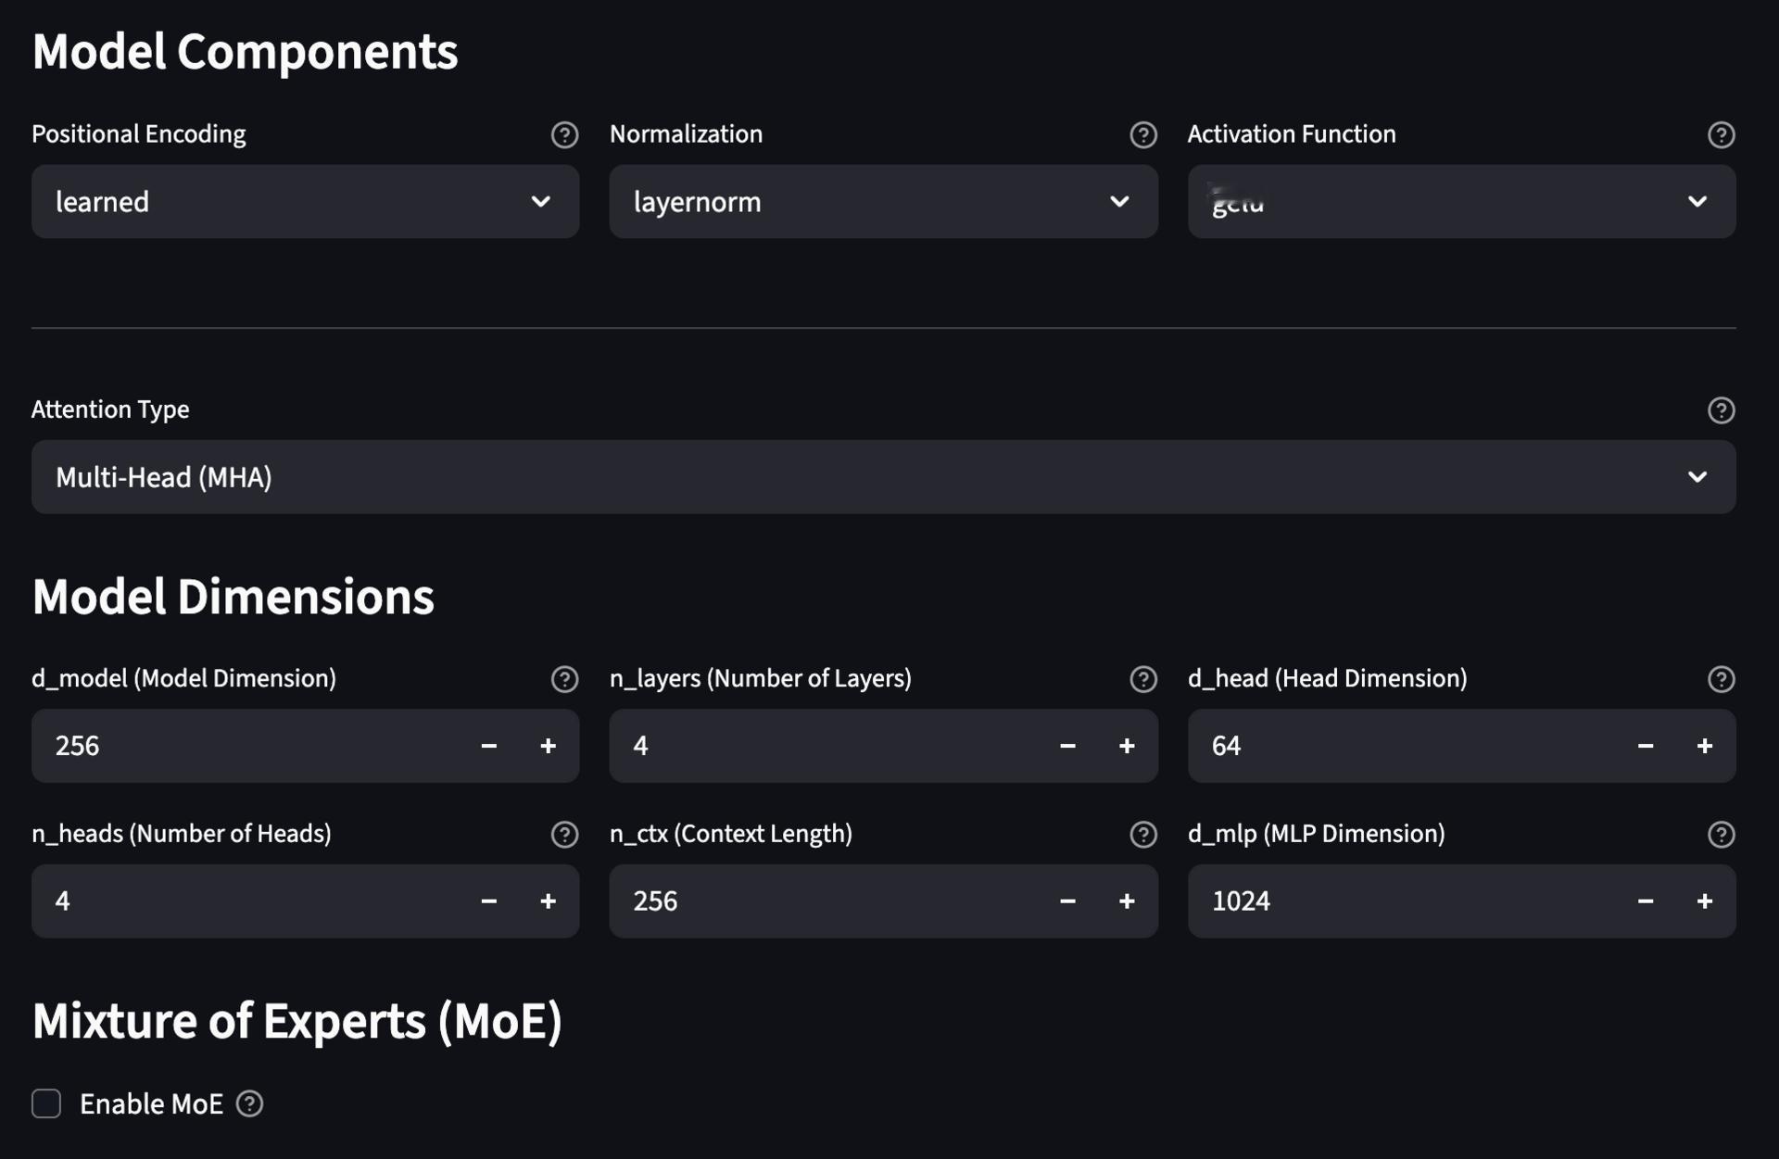Click help icon next to Normalization
This screenshot has width=1779, height=1159.
(x=1142, y=135)
